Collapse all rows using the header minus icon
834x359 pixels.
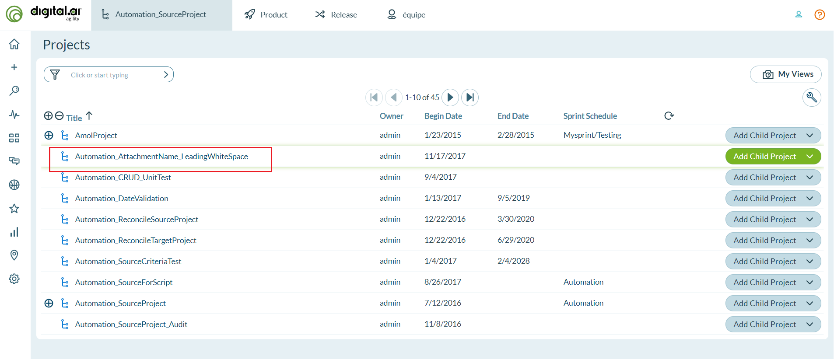(60, 116)
